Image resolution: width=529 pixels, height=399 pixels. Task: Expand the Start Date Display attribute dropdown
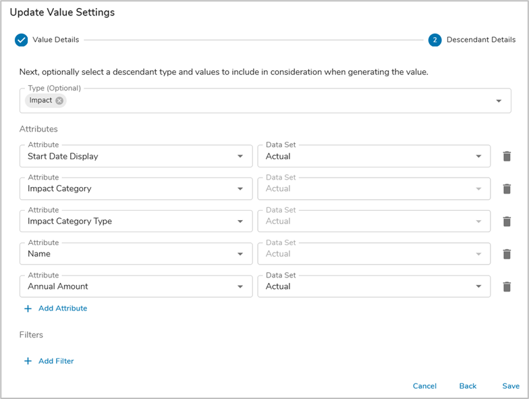pos(240,157)
